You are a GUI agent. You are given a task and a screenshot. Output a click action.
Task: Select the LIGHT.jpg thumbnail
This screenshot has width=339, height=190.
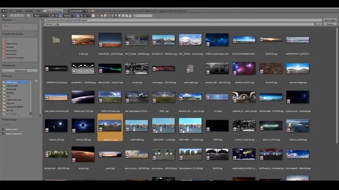[x=217, y=126]
